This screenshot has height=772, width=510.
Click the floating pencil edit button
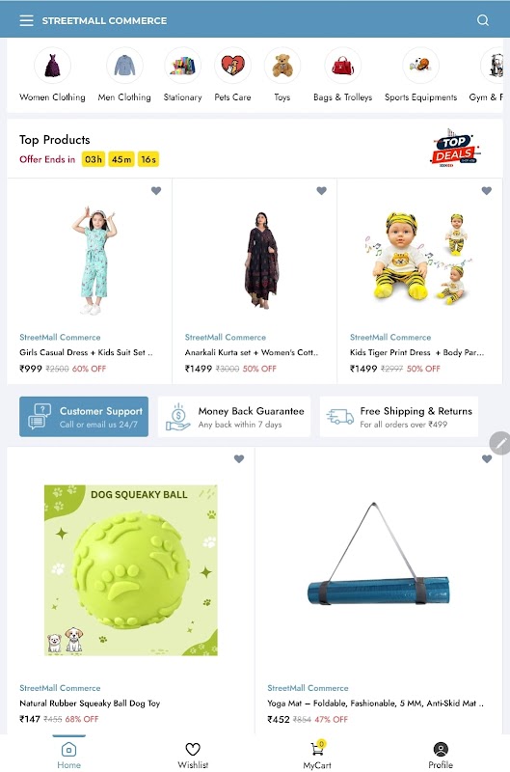pyautogui.click(x=500, y=443)
